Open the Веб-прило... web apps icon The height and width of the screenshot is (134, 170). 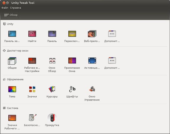92,34
